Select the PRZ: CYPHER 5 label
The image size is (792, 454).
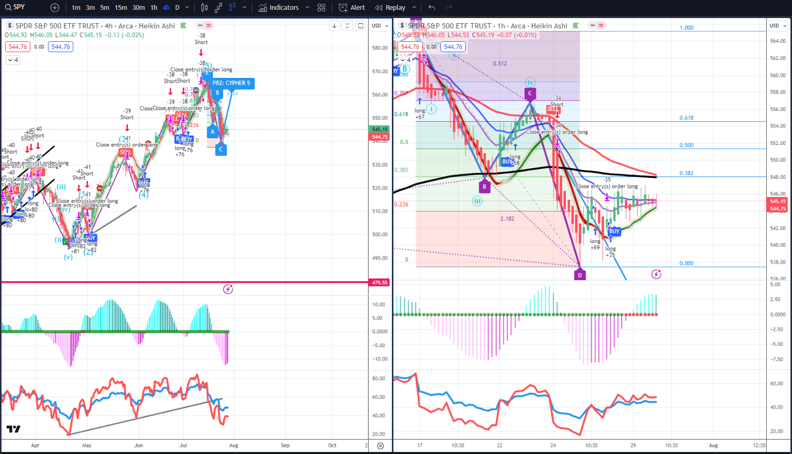pos(231,83)
